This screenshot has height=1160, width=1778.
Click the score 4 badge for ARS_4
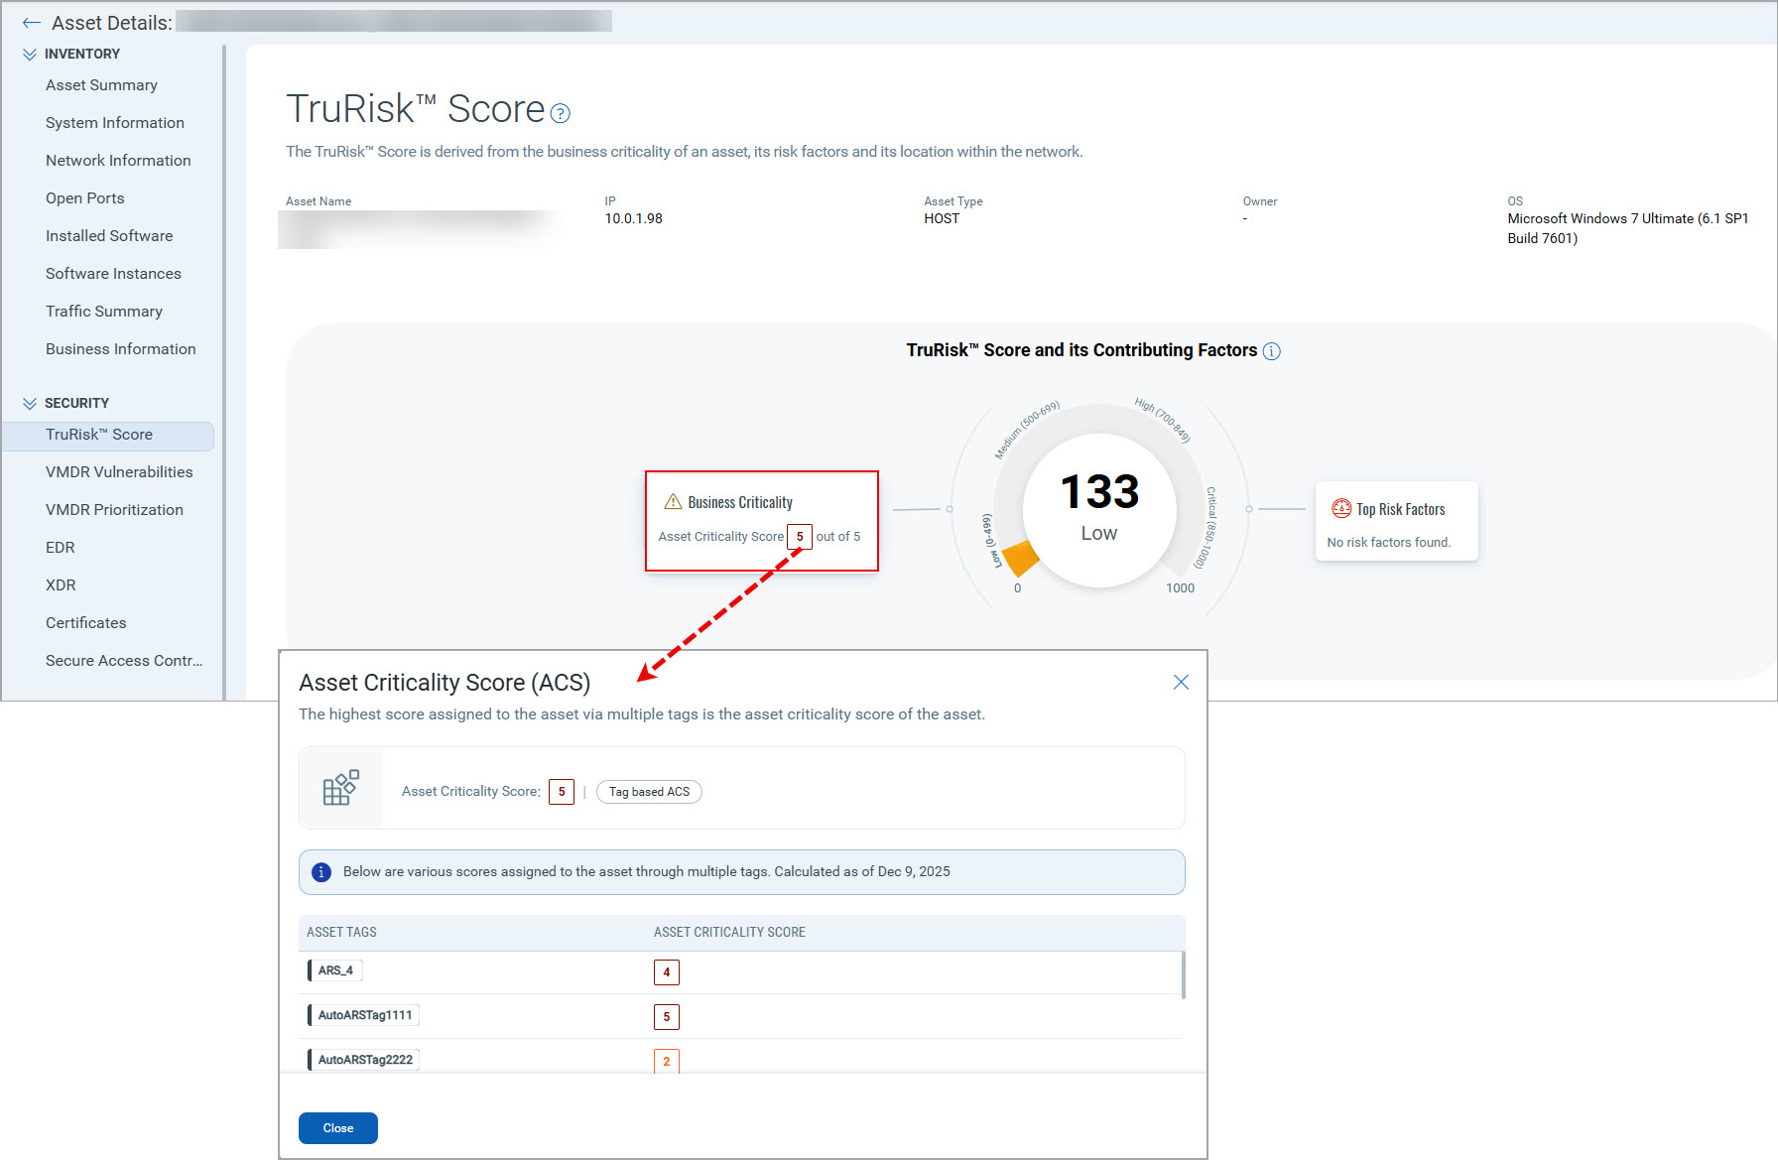point(667,972)
